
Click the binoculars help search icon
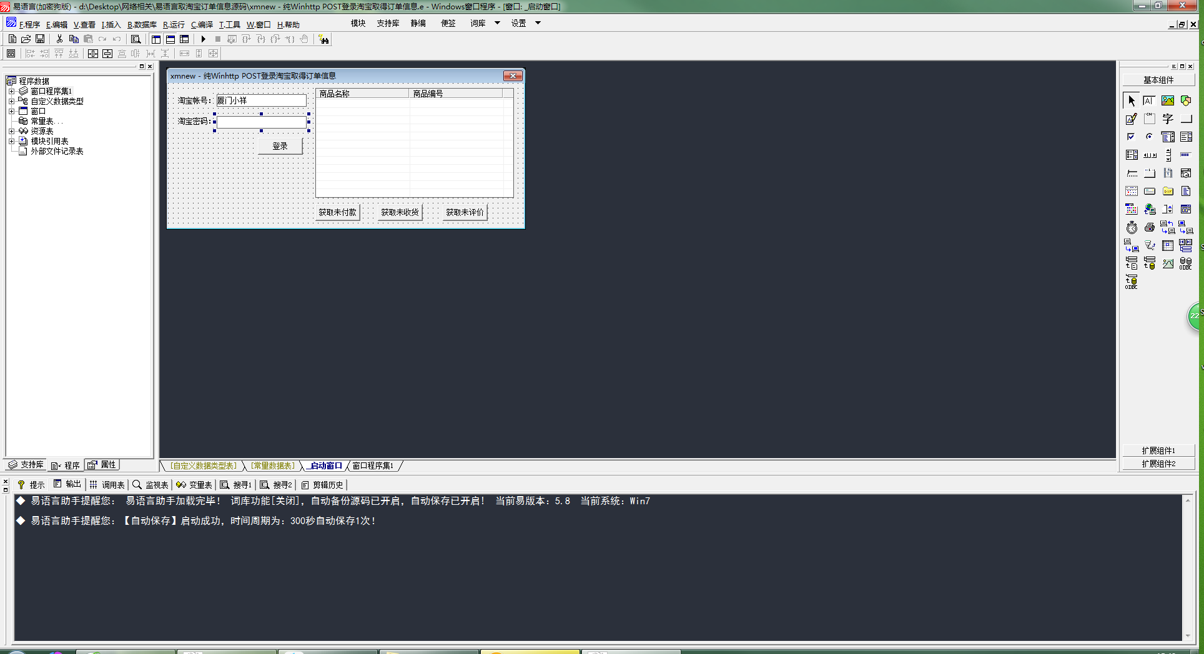[x=323, y=39]
